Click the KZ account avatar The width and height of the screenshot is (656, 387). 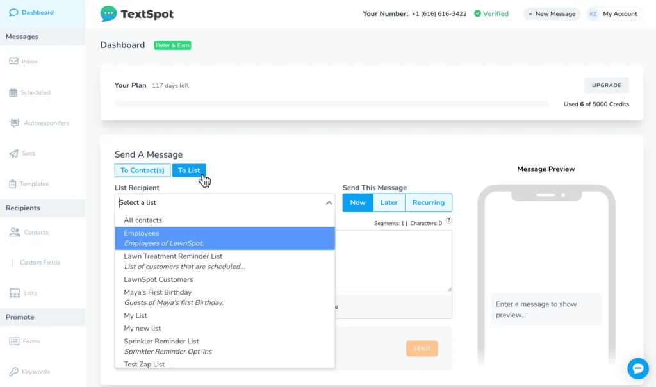[593, 14]
